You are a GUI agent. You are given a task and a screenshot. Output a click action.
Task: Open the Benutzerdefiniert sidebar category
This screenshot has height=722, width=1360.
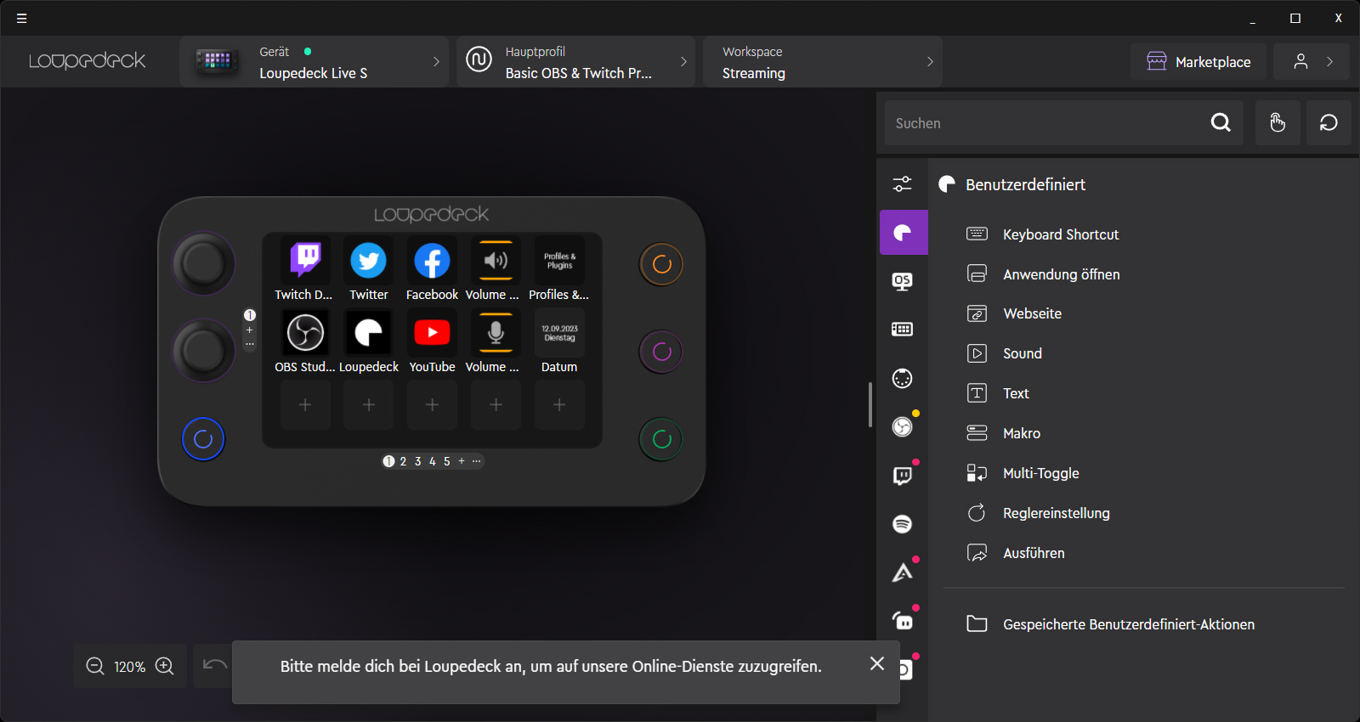click(x=904, y=233)
